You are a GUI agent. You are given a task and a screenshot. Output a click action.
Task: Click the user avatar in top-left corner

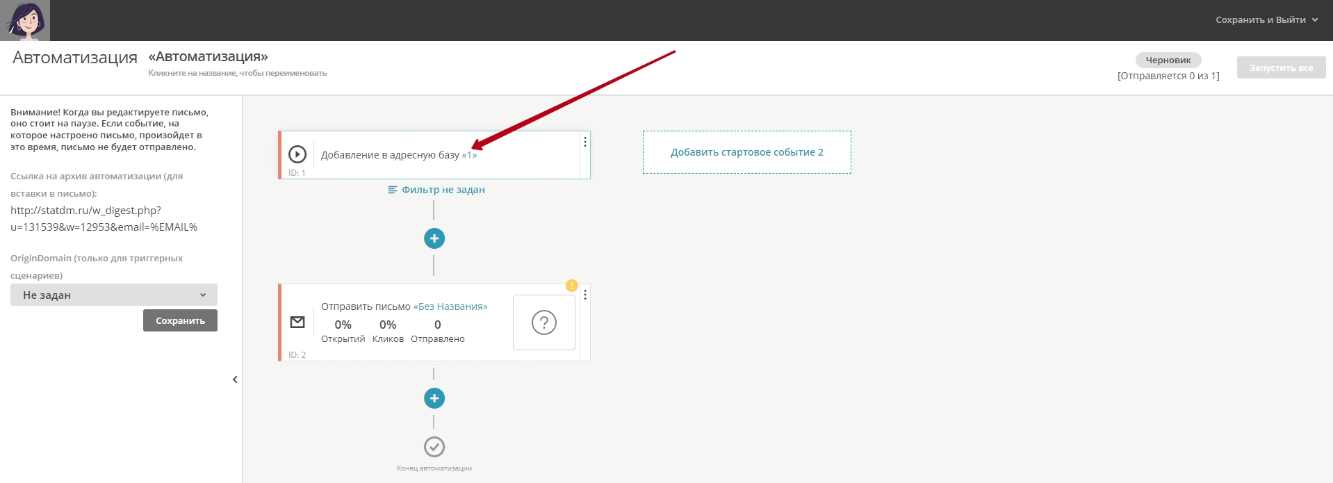(25, 20)
